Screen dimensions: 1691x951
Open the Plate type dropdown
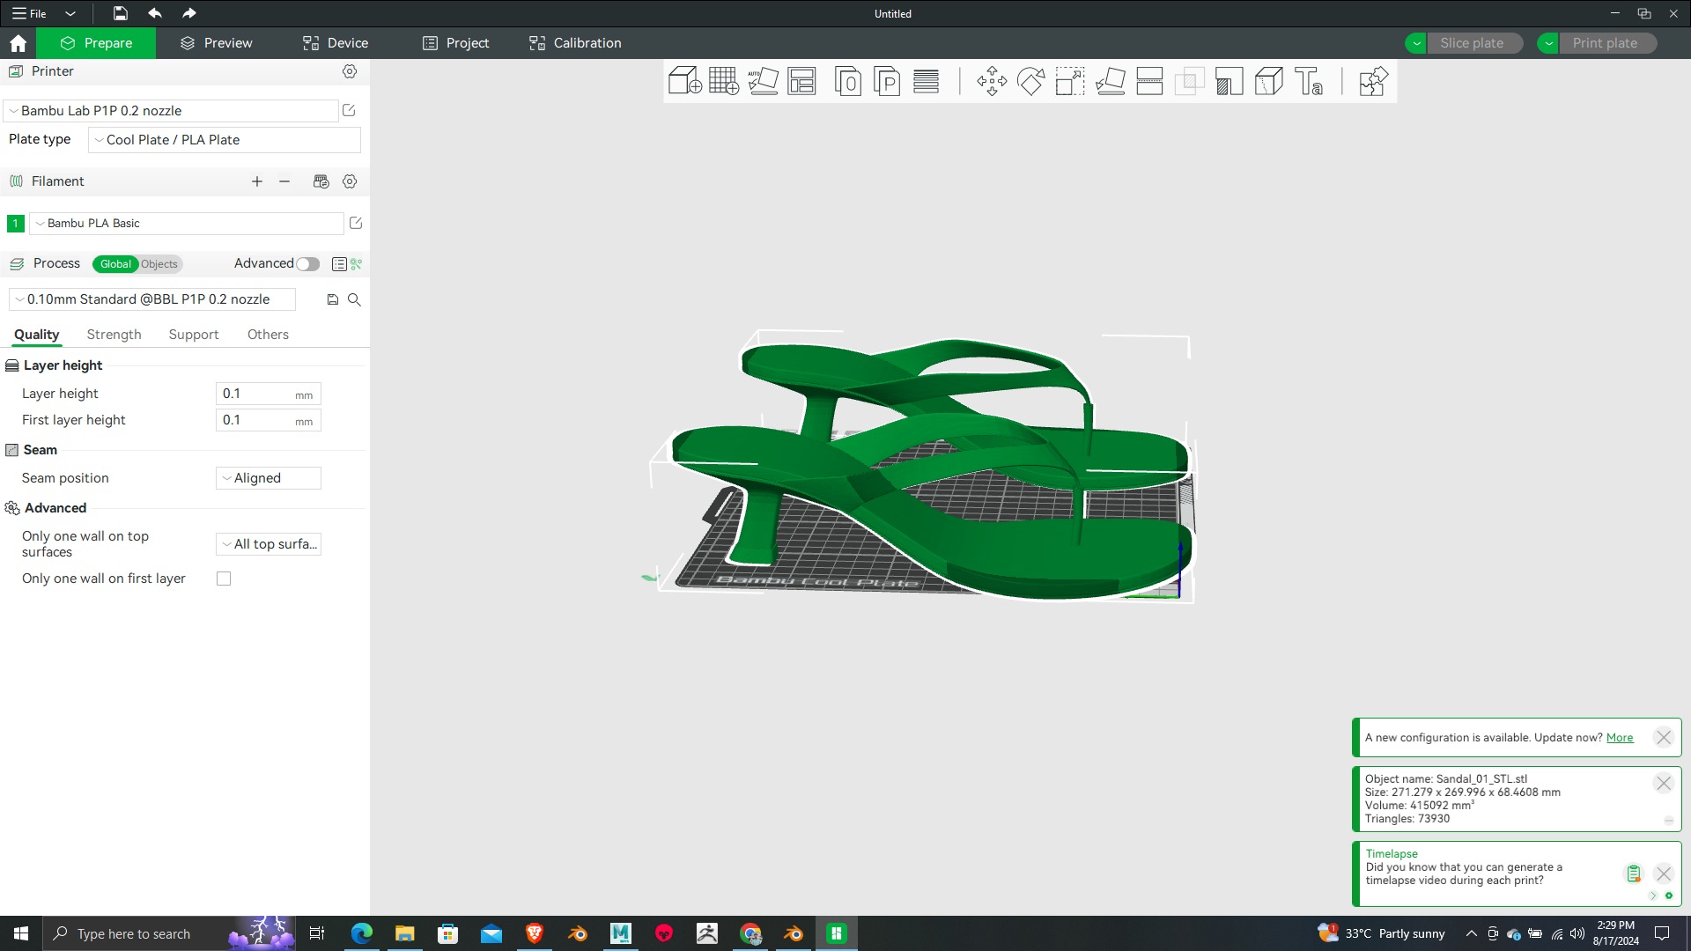coord(224,140)
